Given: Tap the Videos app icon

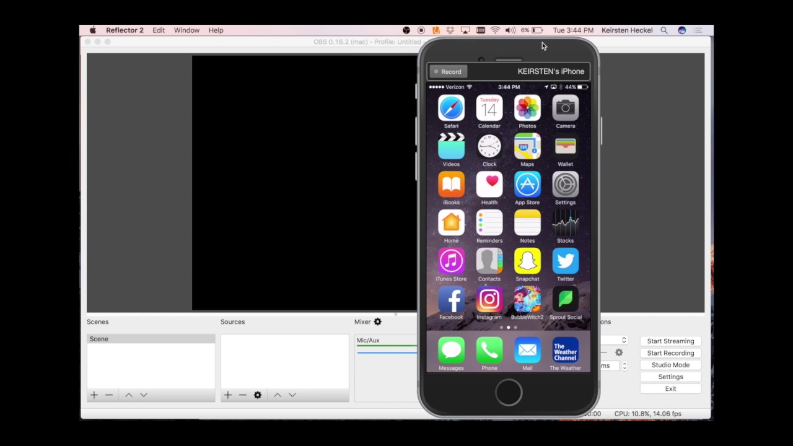Looking at the screenshot, I should pyautogui.click(x=451, y=147).
